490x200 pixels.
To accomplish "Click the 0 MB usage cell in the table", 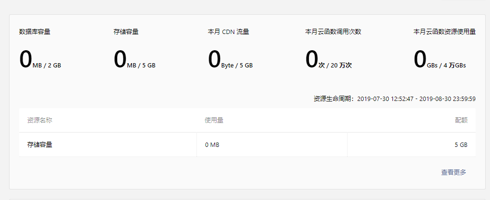I will point(212,144).
